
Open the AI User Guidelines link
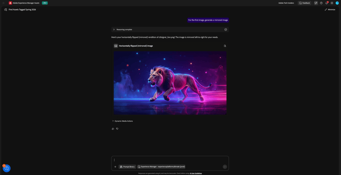[196, 173]
